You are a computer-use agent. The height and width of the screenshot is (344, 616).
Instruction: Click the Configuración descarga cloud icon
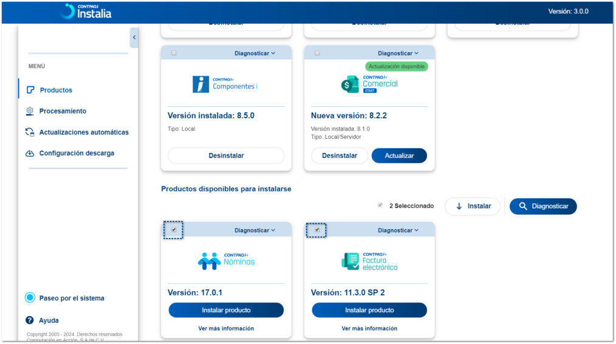coord(30,153)
